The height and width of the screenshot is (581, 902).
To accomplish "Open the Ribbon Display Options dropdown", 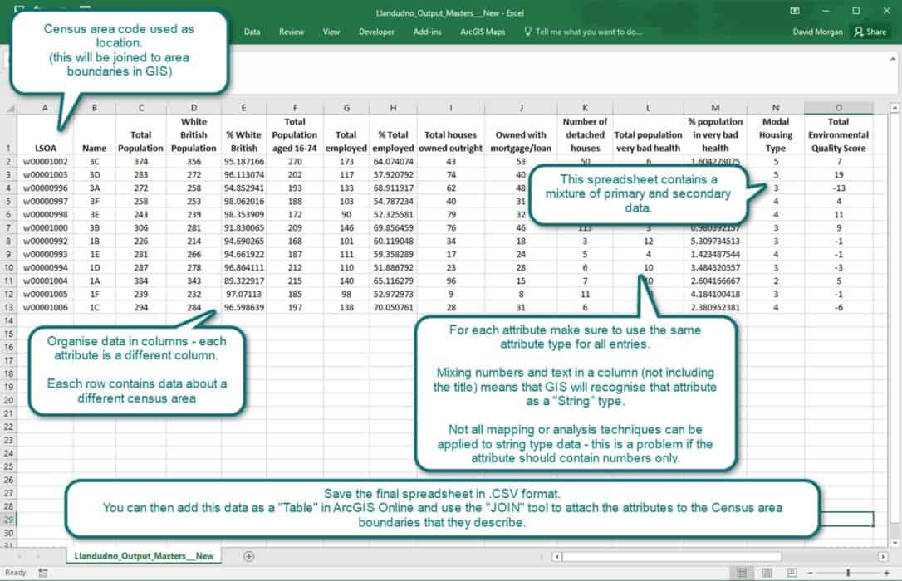I will pos(794,11).
